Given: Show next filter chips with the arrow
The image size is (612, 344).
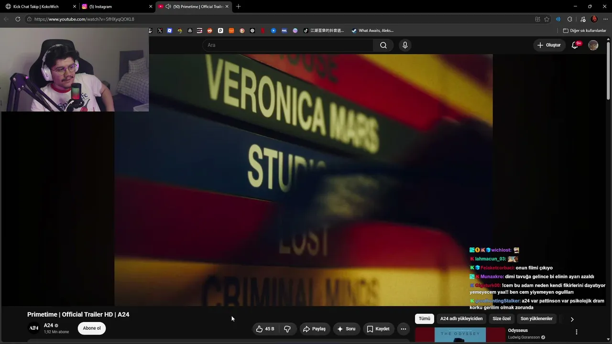Looking at the screenshot, I should pos(572,319).
